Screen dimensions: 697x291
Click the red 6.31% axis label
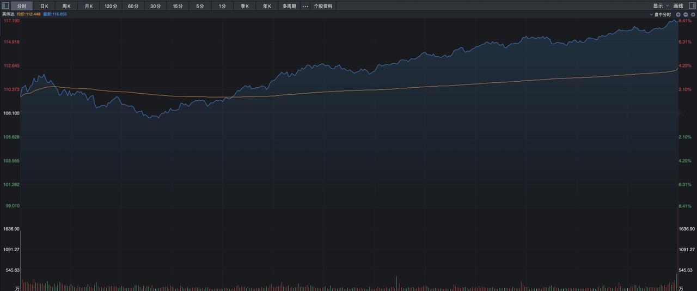685,42
